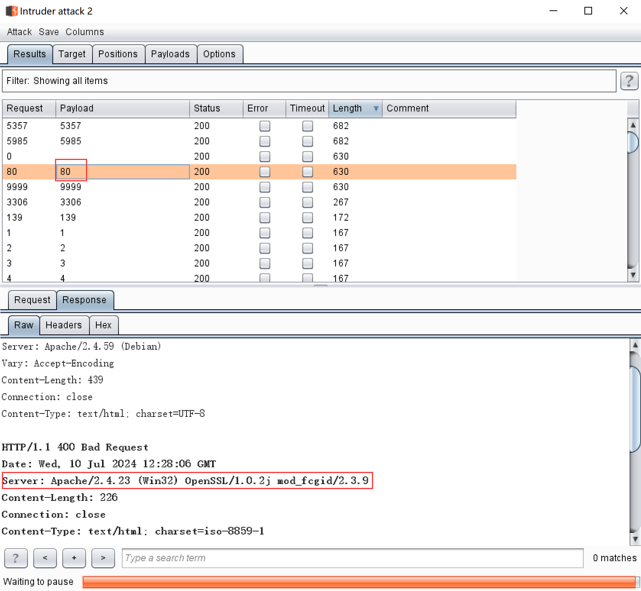Screen dimensions: 641x591
Task: Toggle Error checkbox for request 3306
Action: pos(265,202)
